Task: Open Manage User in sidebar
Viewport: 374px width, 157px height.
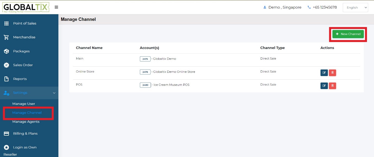Action: pos(24,104)
